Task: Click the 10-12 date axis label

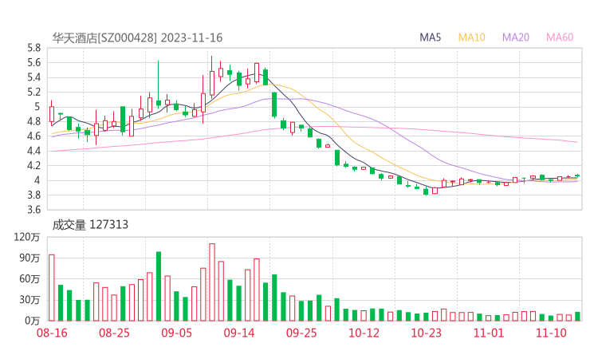Action: tap(364, 333)
